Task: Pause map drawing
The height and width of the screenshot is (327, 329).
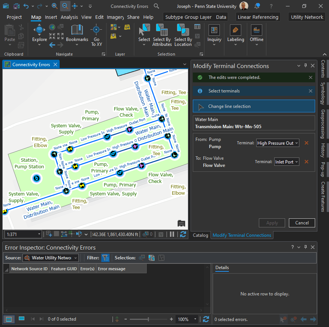Action: click(x=172, y=234)
